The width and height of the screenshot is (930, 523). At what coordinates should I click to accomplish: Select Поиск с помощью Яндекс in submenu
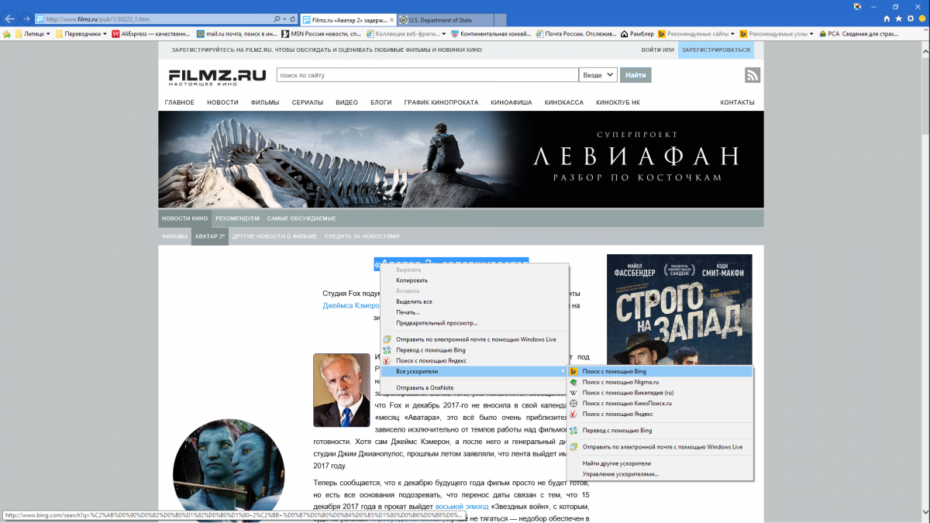[x=660, y=415]
